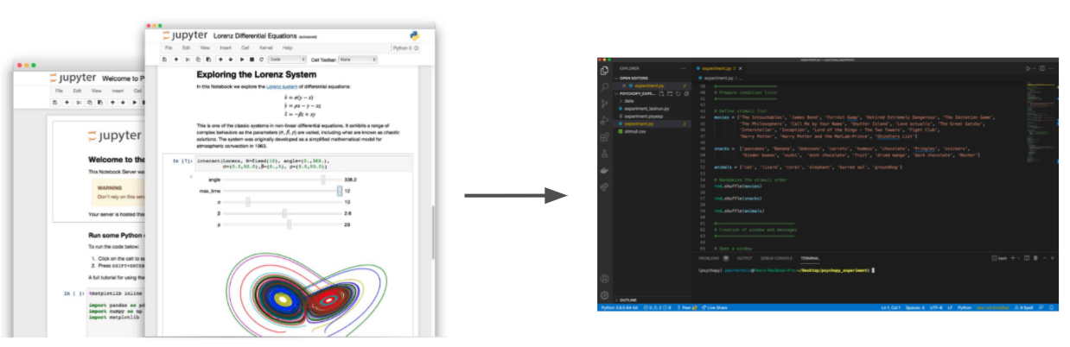1070x347 pixels.
Task: Adjust the σ slider handle
Action: click(x=249, y=202)
